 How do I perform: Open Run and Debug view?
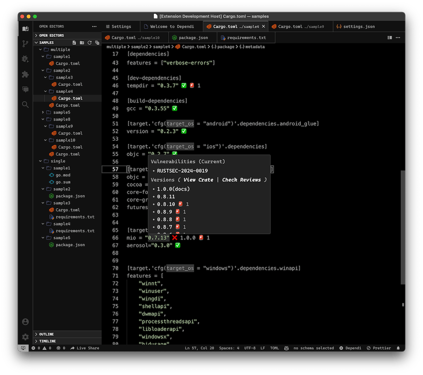(25, 59)
